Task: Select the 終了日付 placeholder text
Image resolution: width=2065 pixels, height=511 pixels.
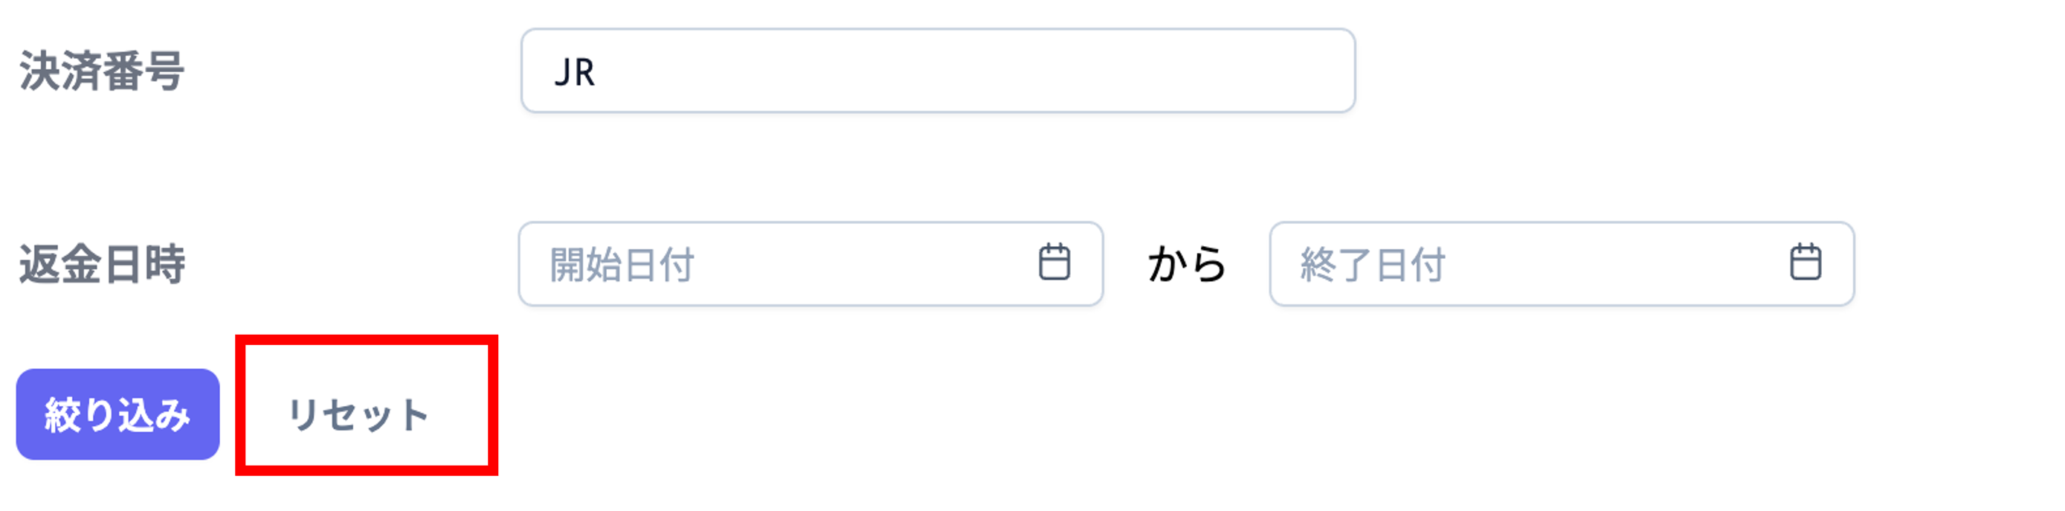Action: coord(1373,265)
